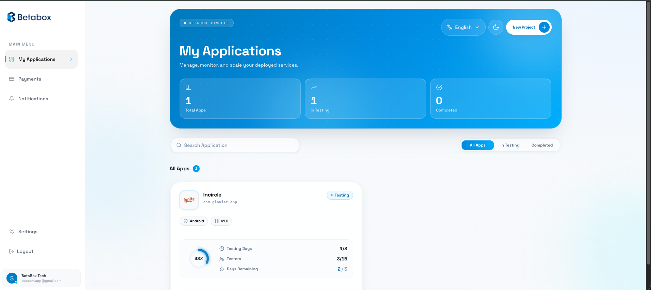Expand My Applications chevron arrow

click(x=71, y=59)
